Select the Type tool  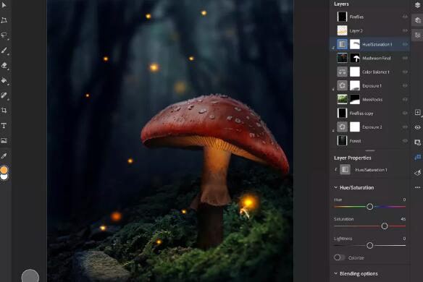coord(4,126)
